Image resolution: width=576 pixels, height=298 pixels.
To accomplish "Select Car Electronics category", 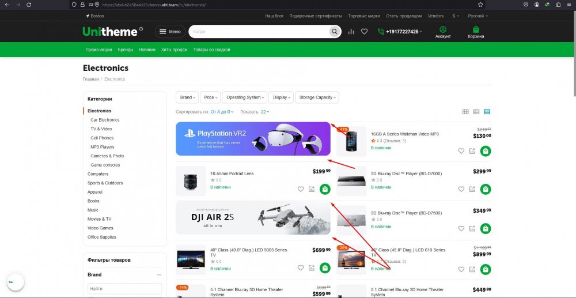I will 105,120.
